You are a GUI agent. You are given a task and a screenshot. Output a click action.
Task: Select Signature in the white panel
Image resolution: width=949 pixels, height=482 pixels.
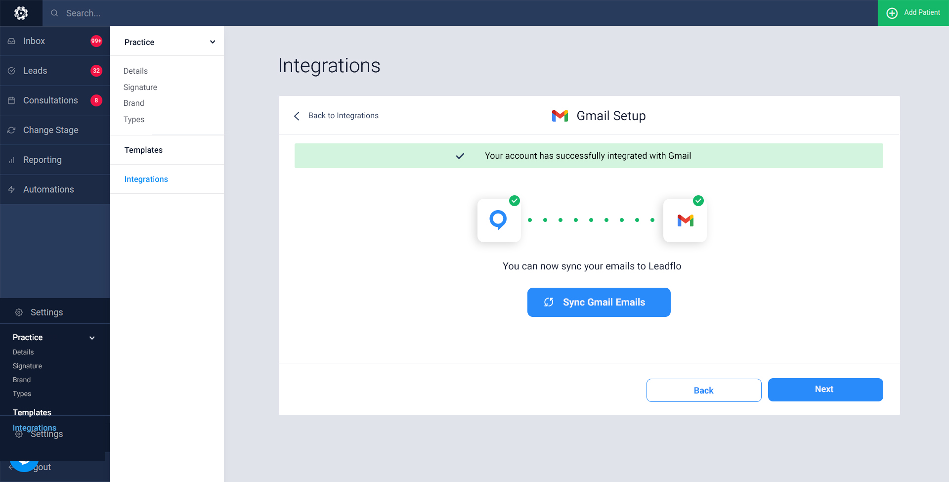[140, 87]
